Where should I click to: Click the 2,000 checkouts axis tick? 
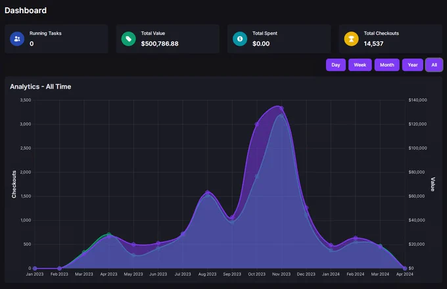click(x=26, y=172)
